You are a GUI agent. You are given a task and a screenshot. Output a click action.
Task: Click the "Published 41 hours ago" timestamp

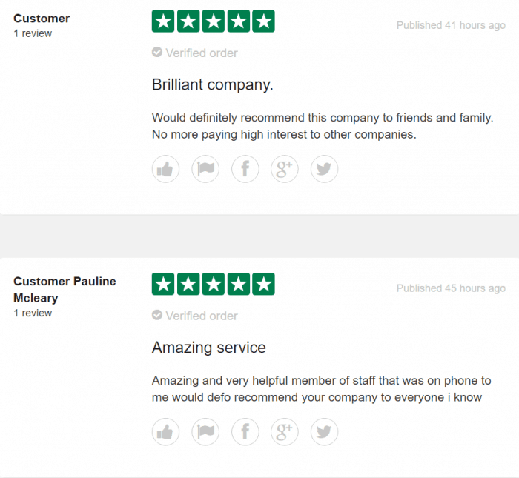pos(451,25)
